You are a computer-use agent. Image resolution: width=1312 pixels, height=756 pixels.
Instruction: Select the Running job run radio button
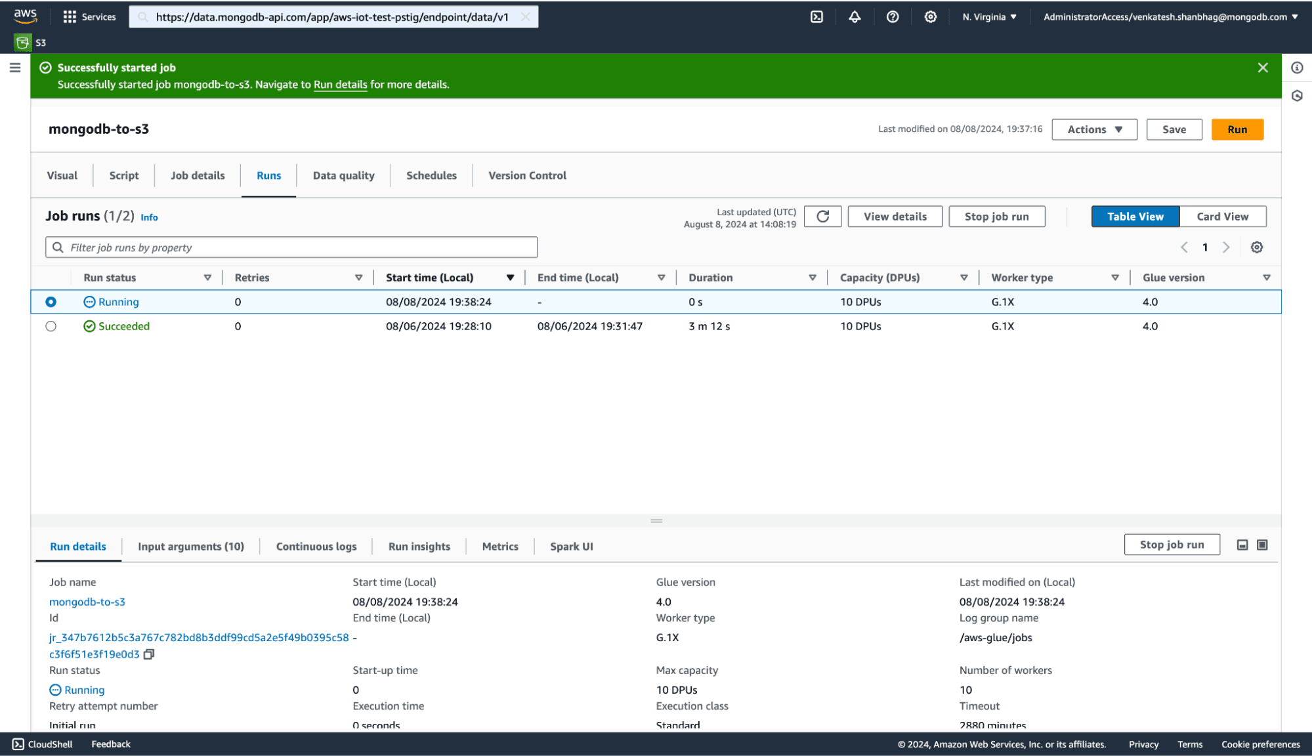coord(51,302)
